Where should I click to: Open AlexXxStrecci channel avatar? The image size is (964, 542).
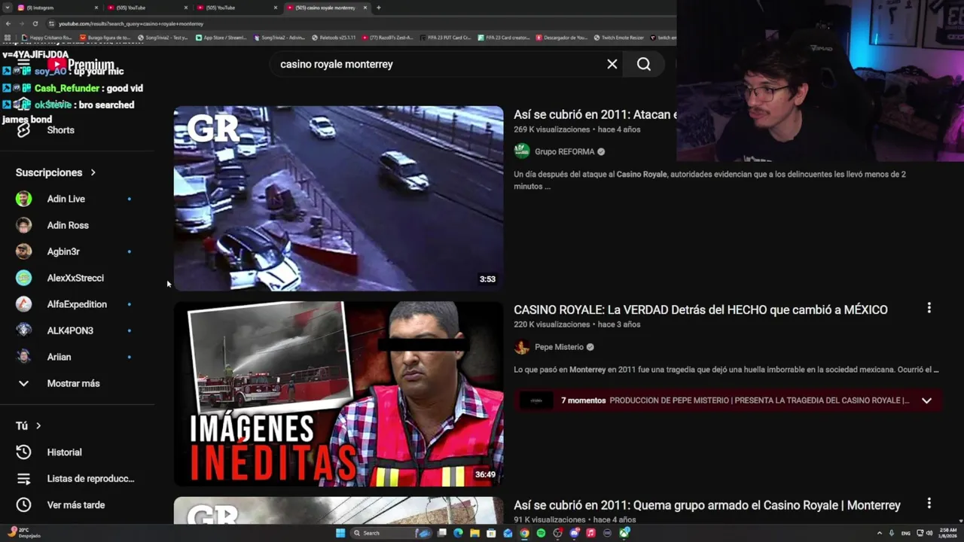[x=23, y=278]
